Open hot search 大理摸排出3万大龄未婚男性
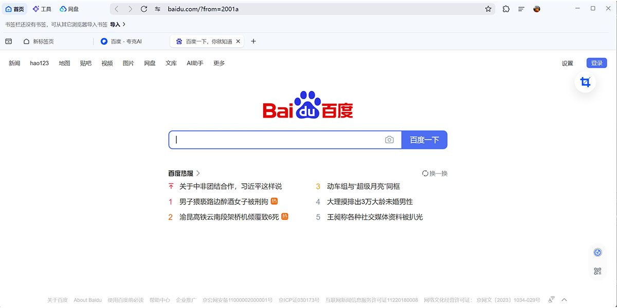 [x=370, y=202]
